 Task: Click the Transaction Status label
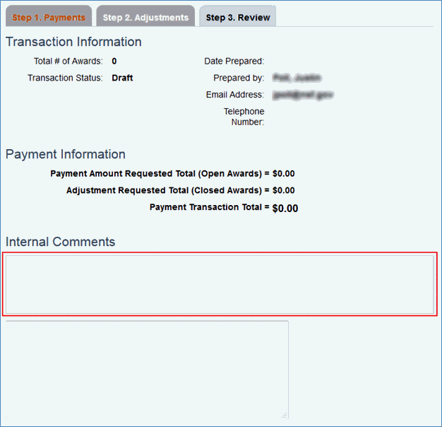click(x=65, y=78)
